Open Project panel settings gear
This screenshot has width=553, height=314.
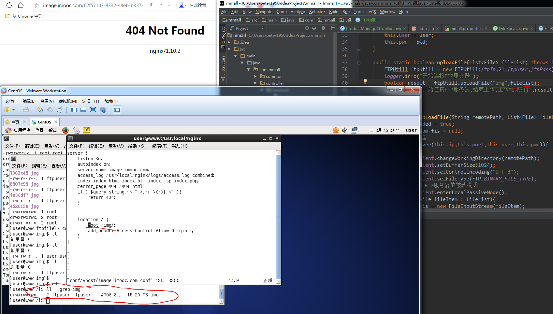pyautogui.click(x=325, y=28)
